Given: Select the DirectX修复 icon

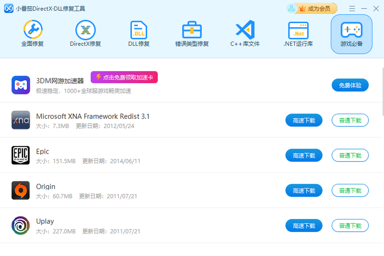Looking at the screenshot, I should pyautogui.click(x=85, y=34).
